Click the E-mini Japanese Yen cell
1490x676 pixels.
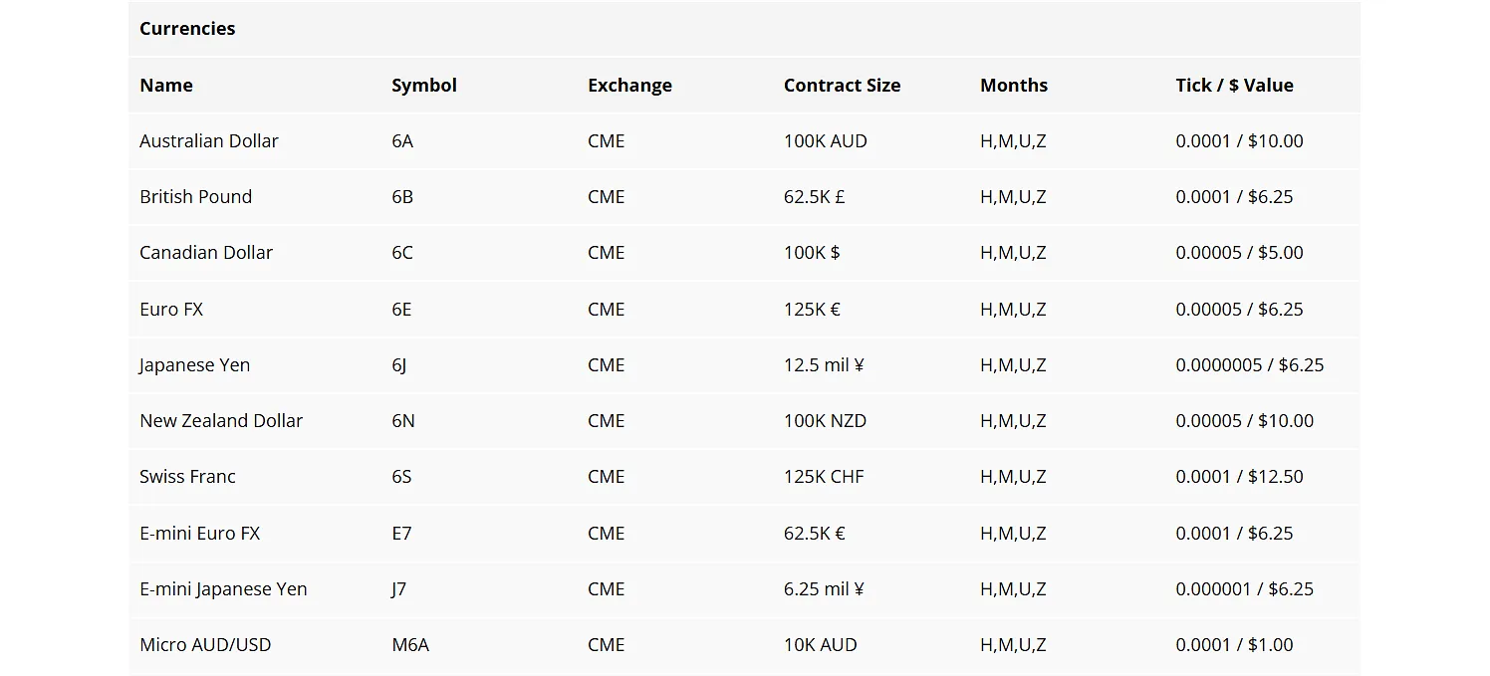[x=223, y=589]
